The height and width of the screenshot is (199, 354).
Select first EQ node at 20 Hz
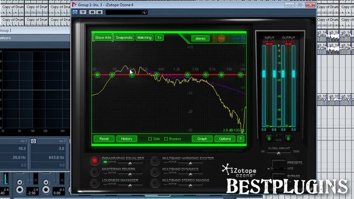click(x=97, y=75)
